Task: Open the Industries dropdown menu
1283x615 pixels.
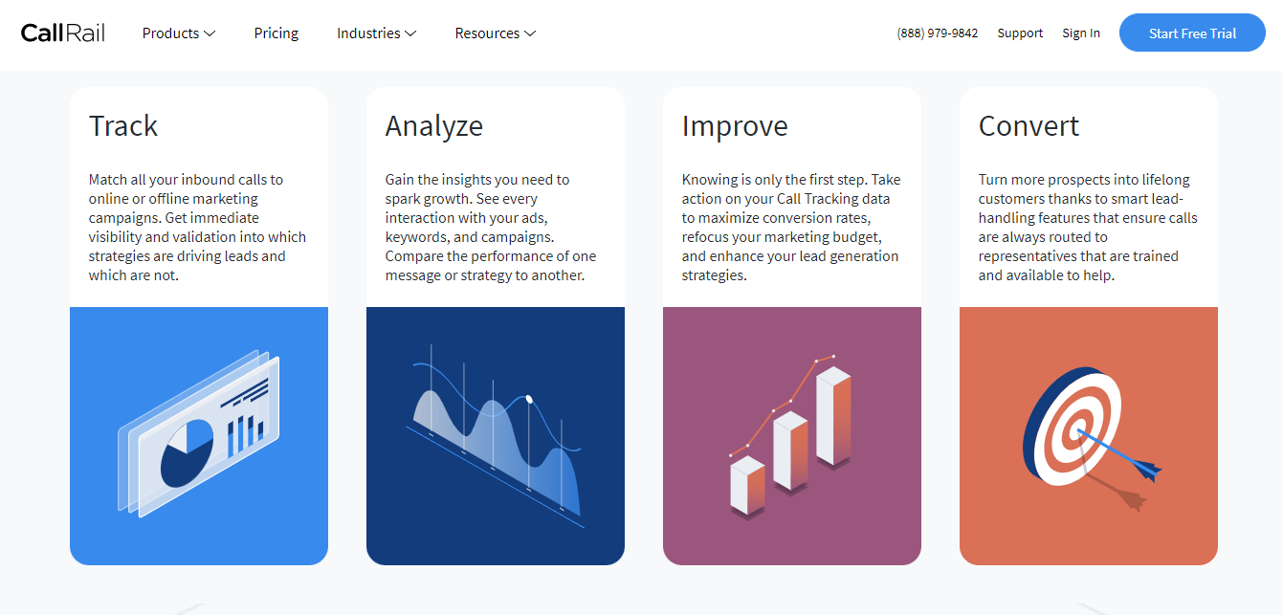Action: 376,33
